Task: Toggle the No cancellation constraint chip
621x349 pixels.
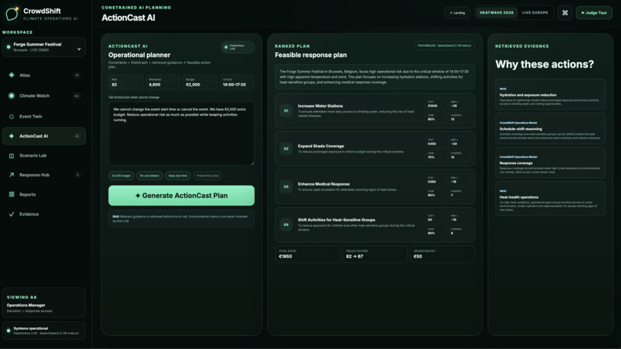Action: [149, 176]
